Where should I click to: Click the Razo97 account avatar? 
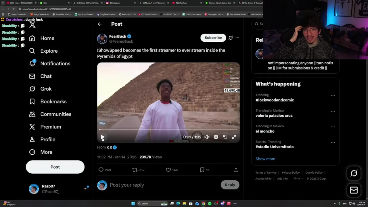point(34,189)
